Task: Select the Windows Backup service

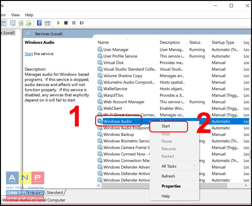Action: click(x=119, y=134)
